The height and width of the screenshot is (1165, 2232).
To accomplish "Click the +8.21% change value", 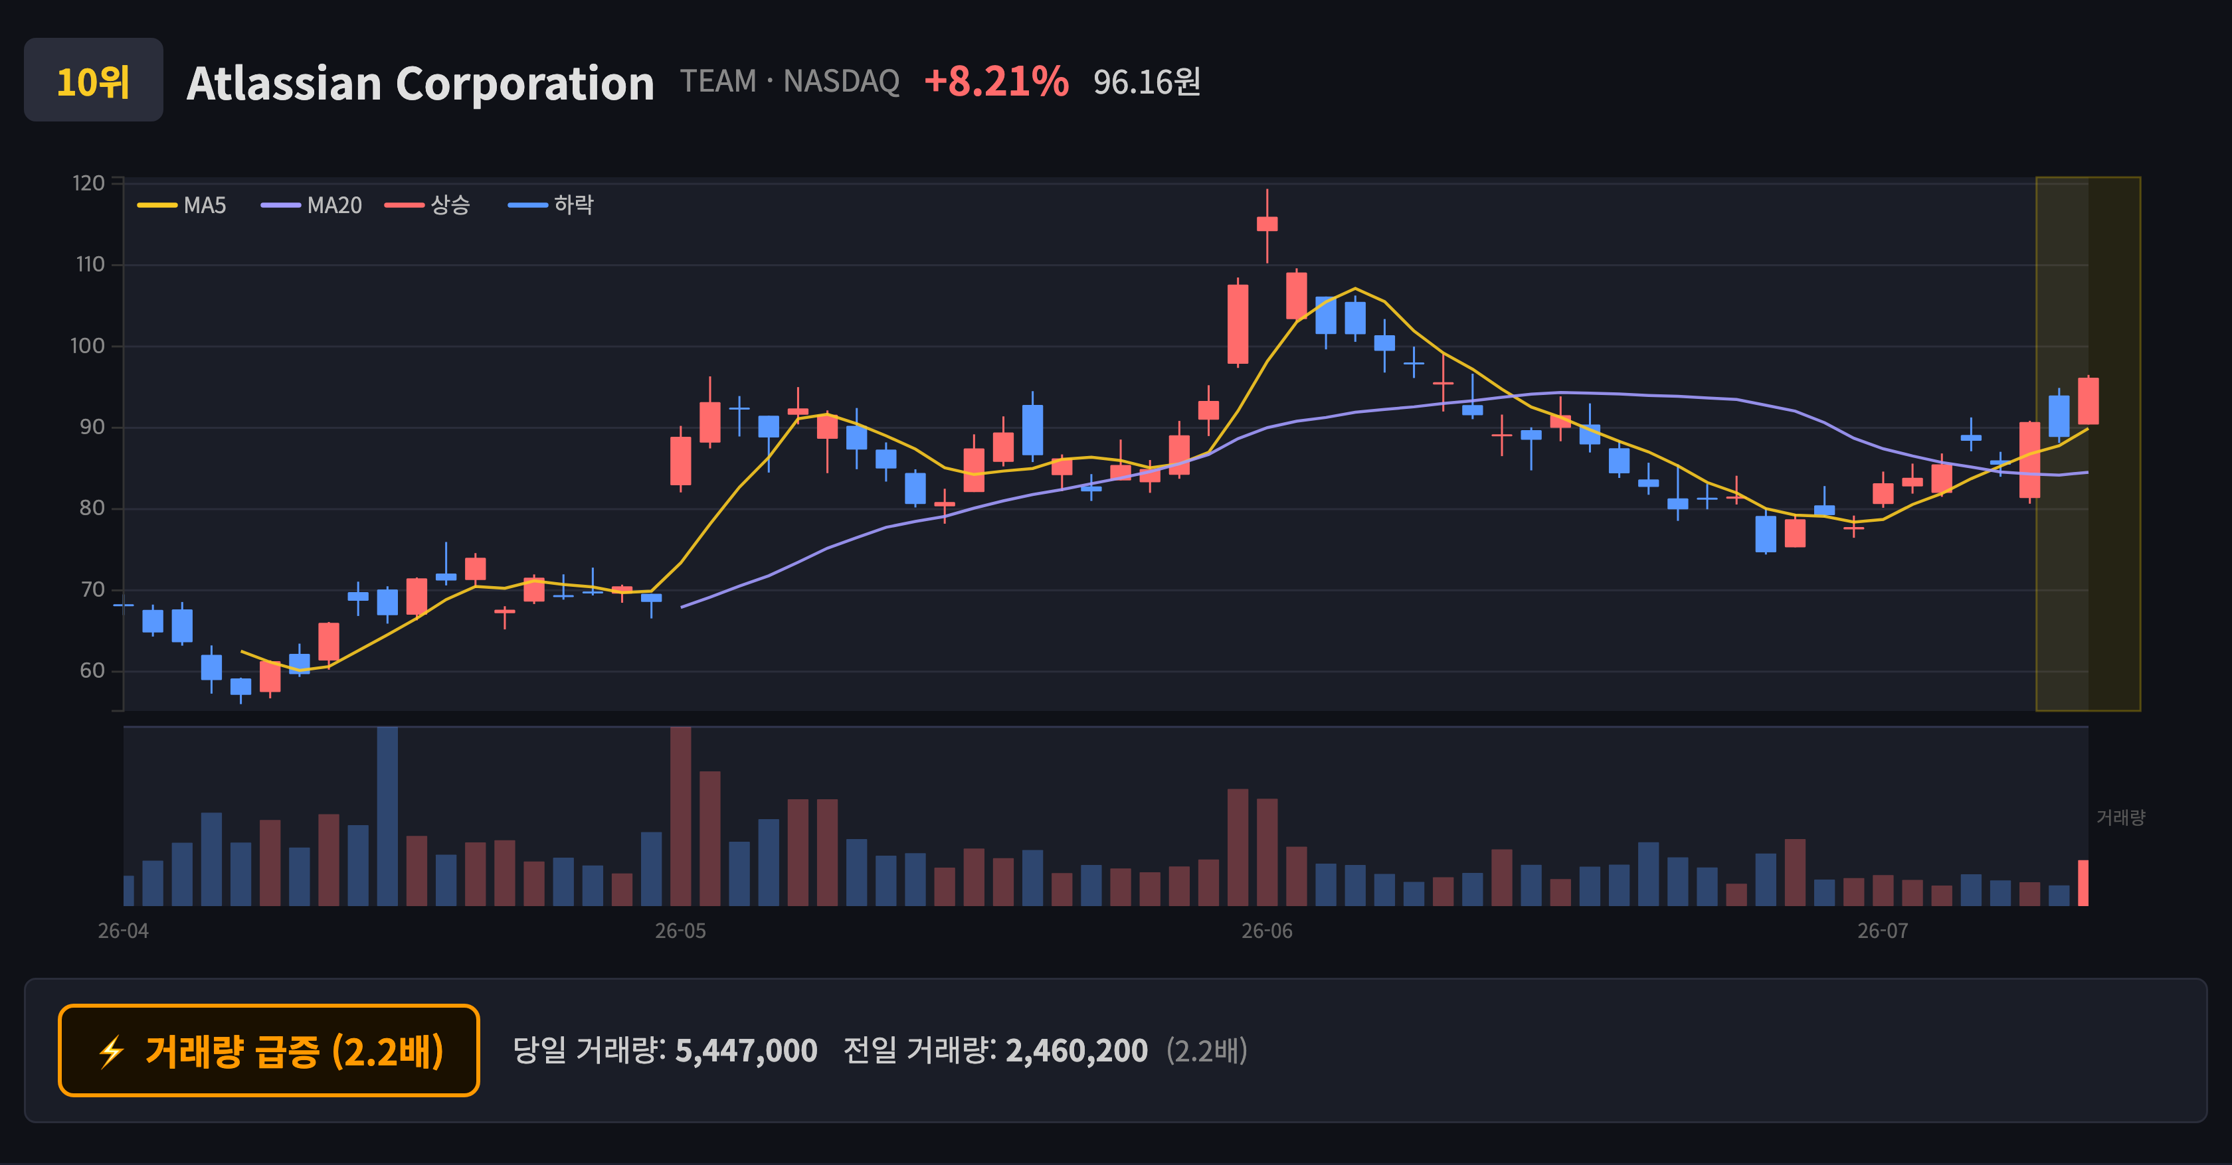I will tap(996, 82).
